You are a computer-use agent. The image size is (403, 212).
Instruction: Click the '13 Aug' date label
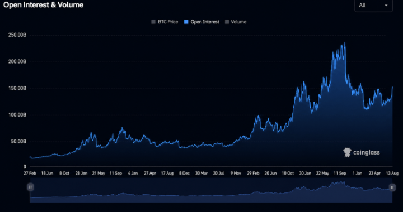(392, 174)
